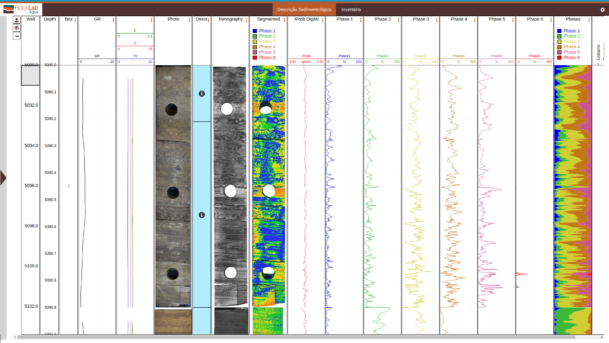This screenshot has height=343, width=609.
Task: Click the upload icon above the Well track
Action: click(x=17, y=20)
